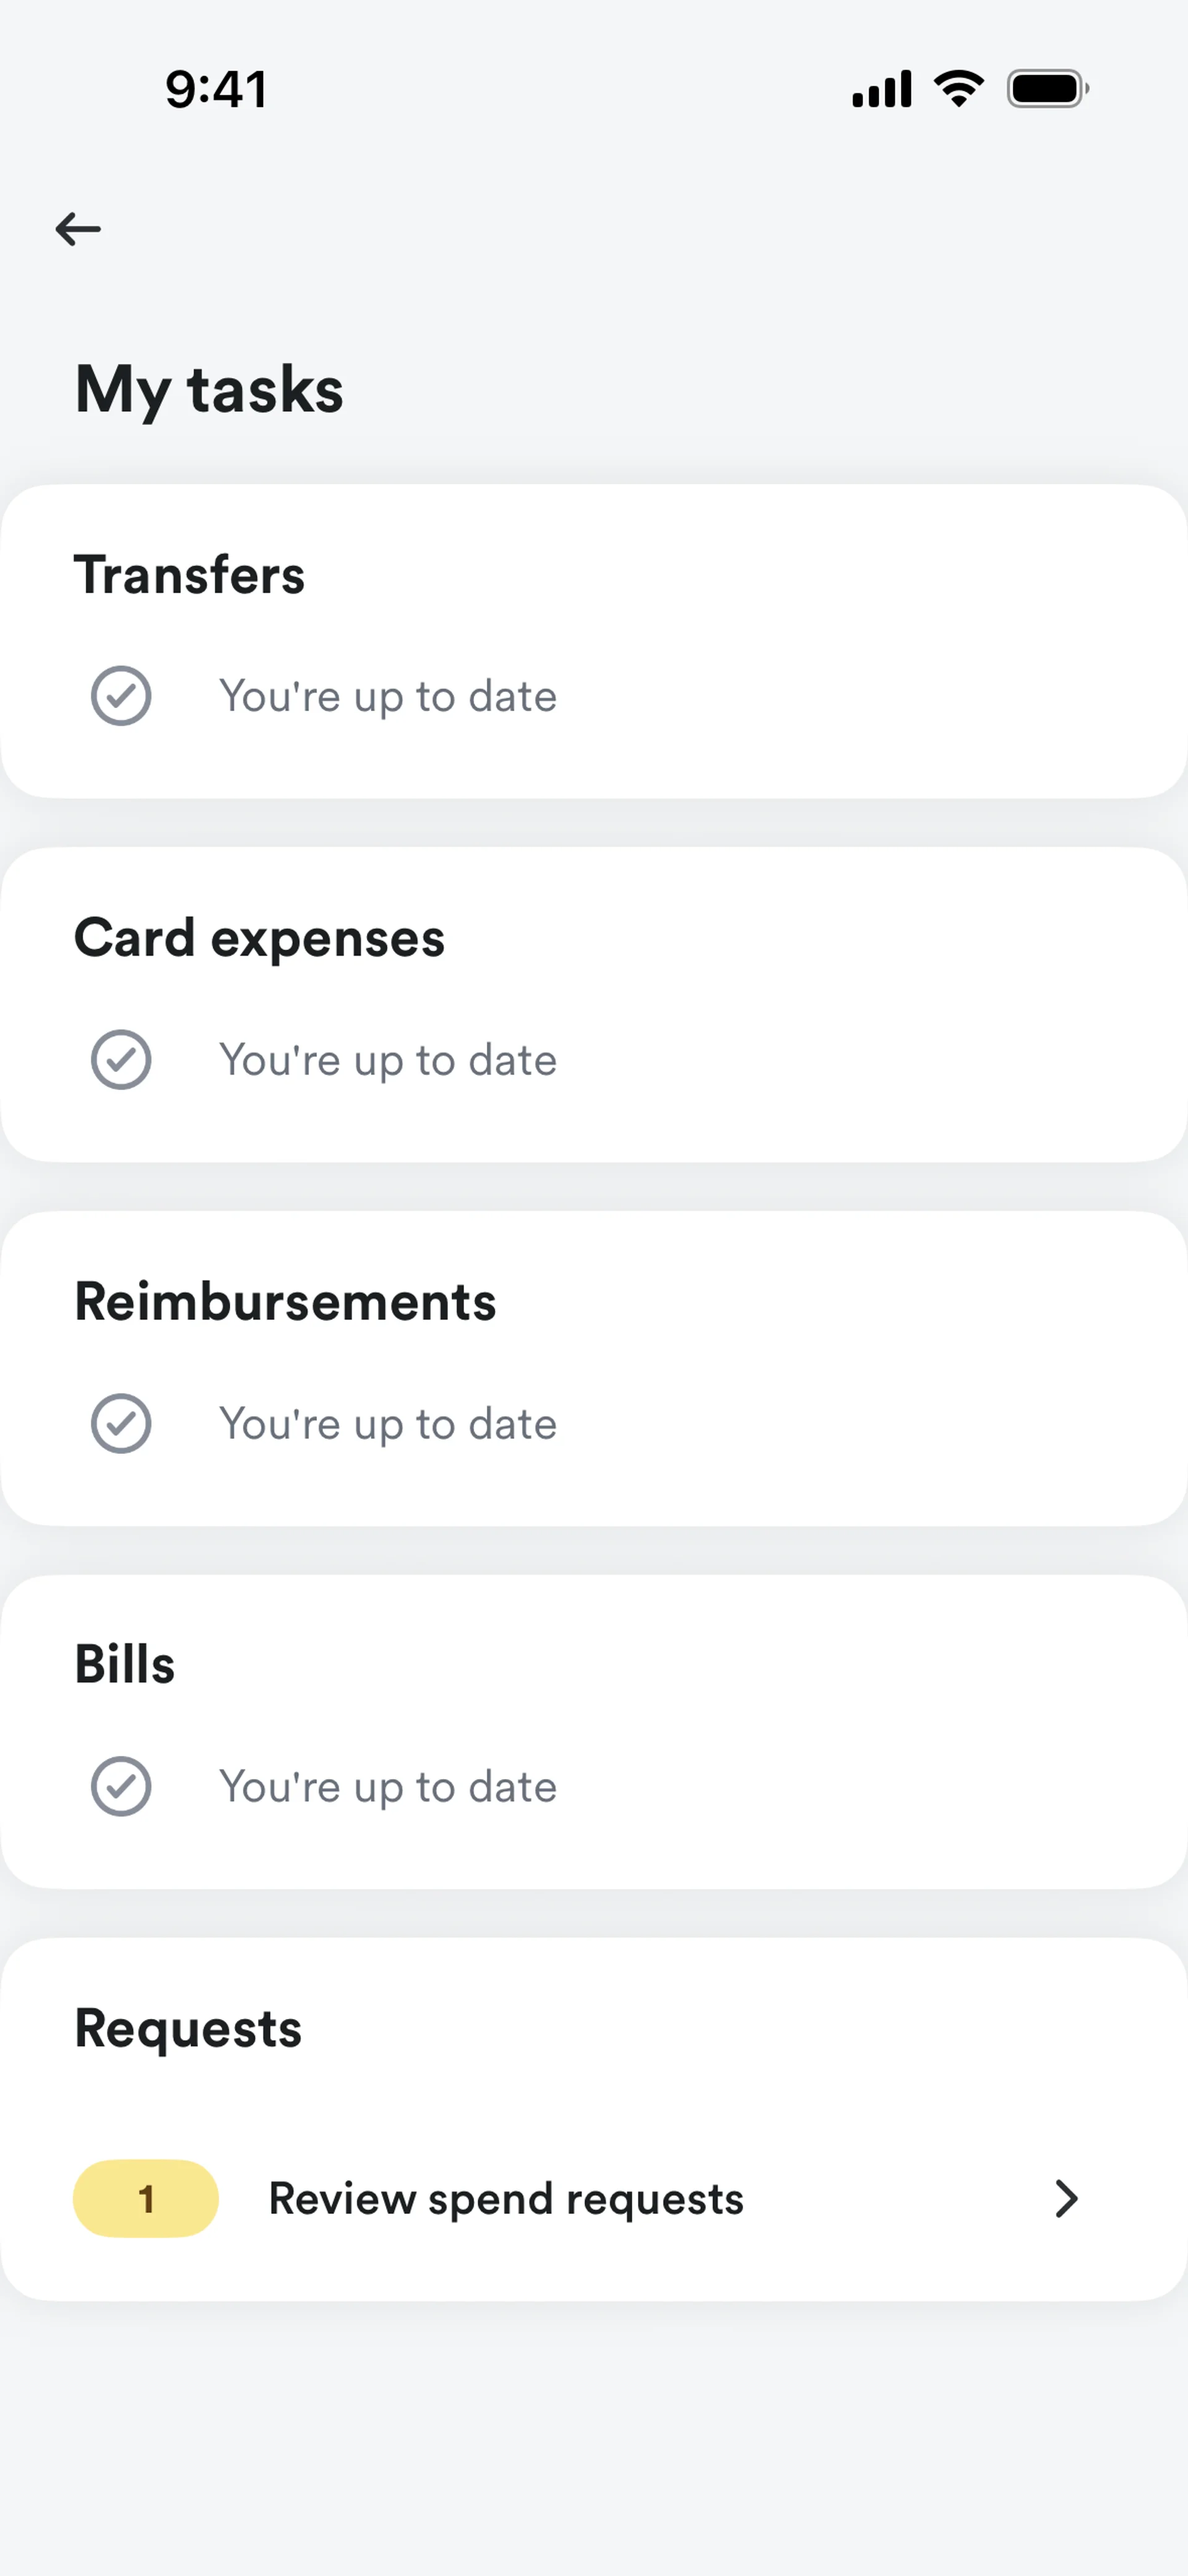The image size is (1188, 2576).
Task: Click the Transfers checkmark circle icon
Action: click(121, 696)
